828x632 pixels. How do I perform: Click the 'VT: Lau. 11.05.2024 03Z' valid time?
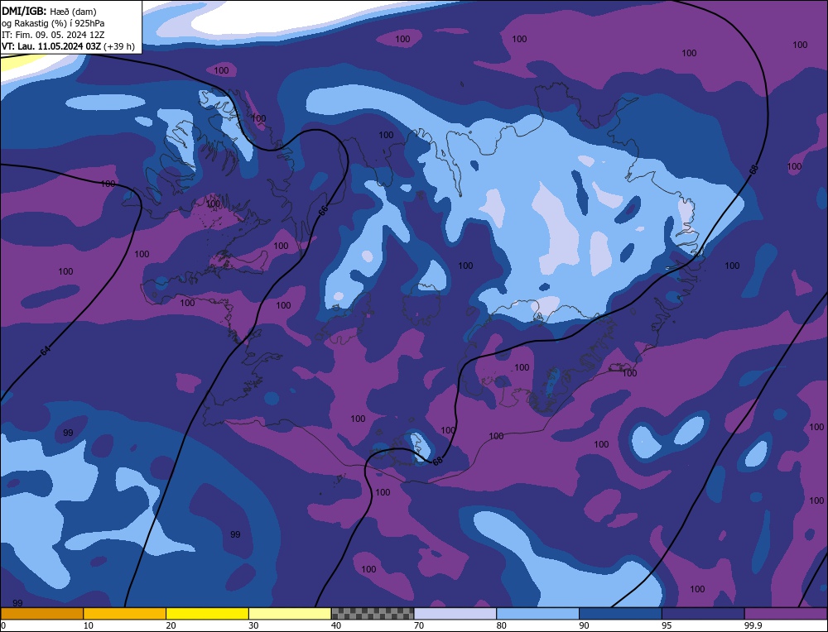pyautogui.click(x=51, y=46)
